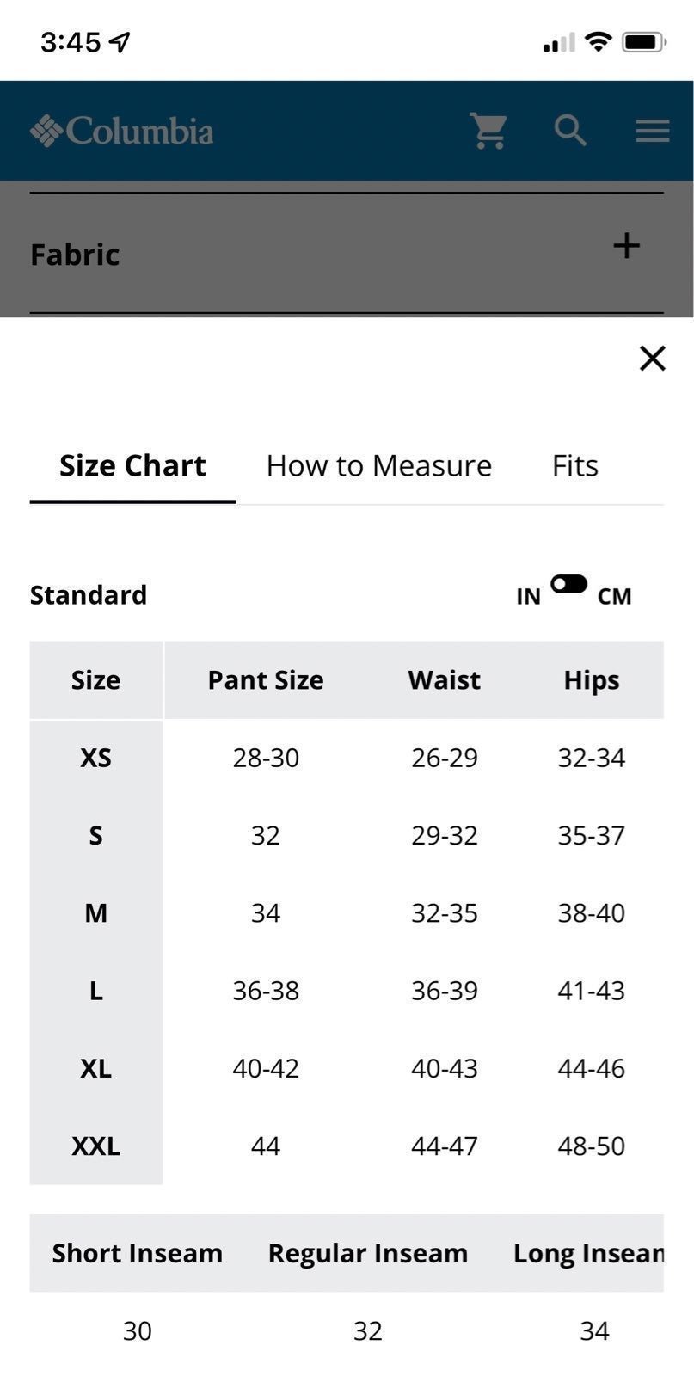Viewport: 694px width, 1376px height.
Task: Tap the battery status icon
Action: [644, 41]
